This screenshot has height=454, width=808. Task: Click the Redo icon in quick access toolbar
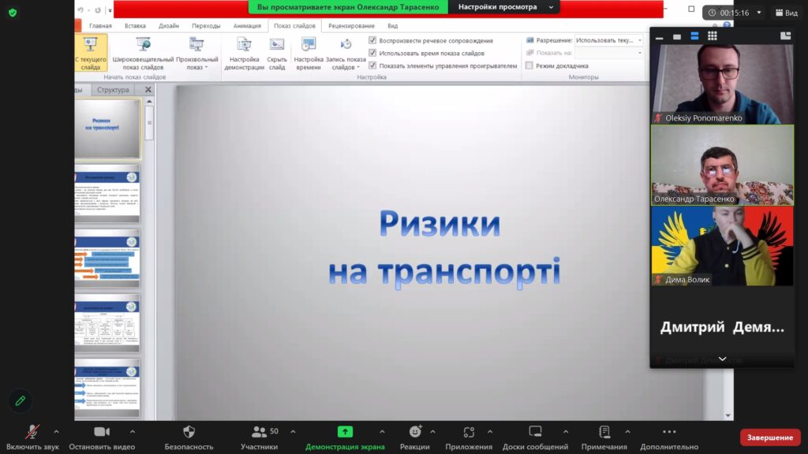(98, 9)
